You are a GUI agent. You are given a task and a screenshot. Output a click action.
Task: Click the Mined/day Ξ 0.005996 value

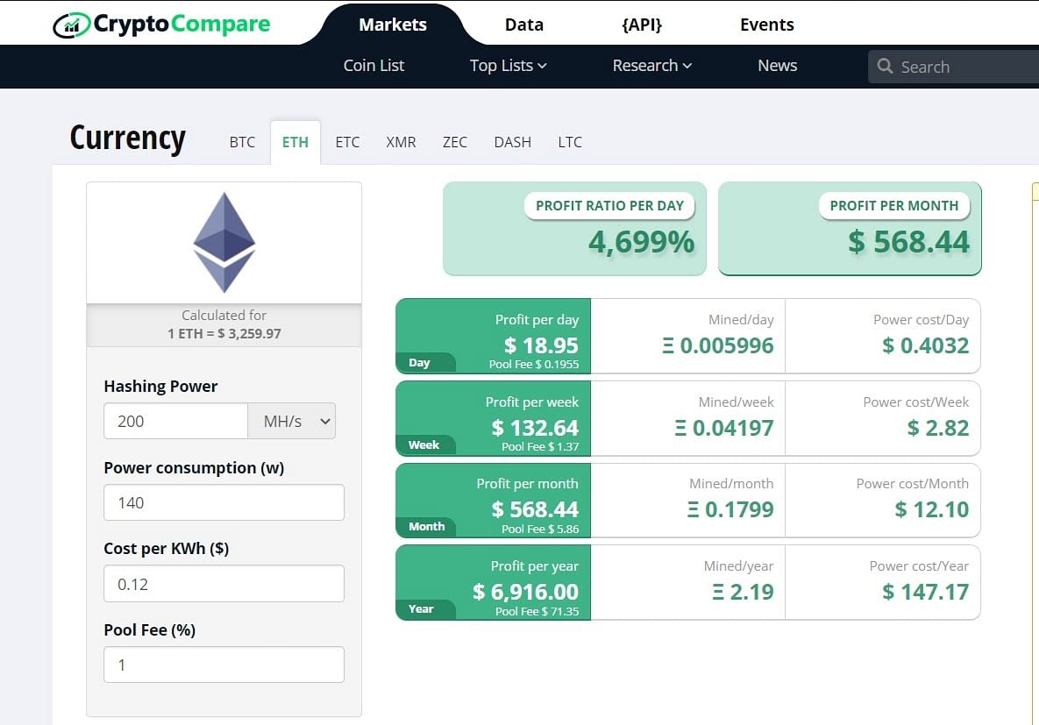tap(717, 345)
